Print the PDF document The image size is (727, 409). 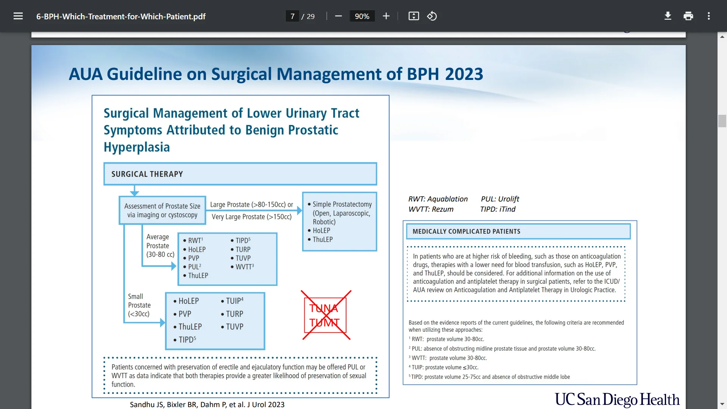(x=688, y=16)
